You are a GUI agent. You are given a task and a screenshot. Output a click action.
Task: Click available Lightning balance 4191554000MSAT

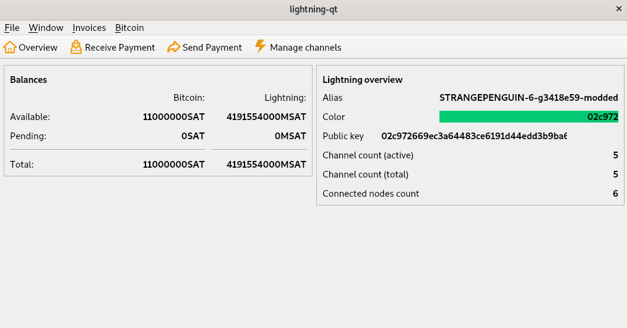266,117
